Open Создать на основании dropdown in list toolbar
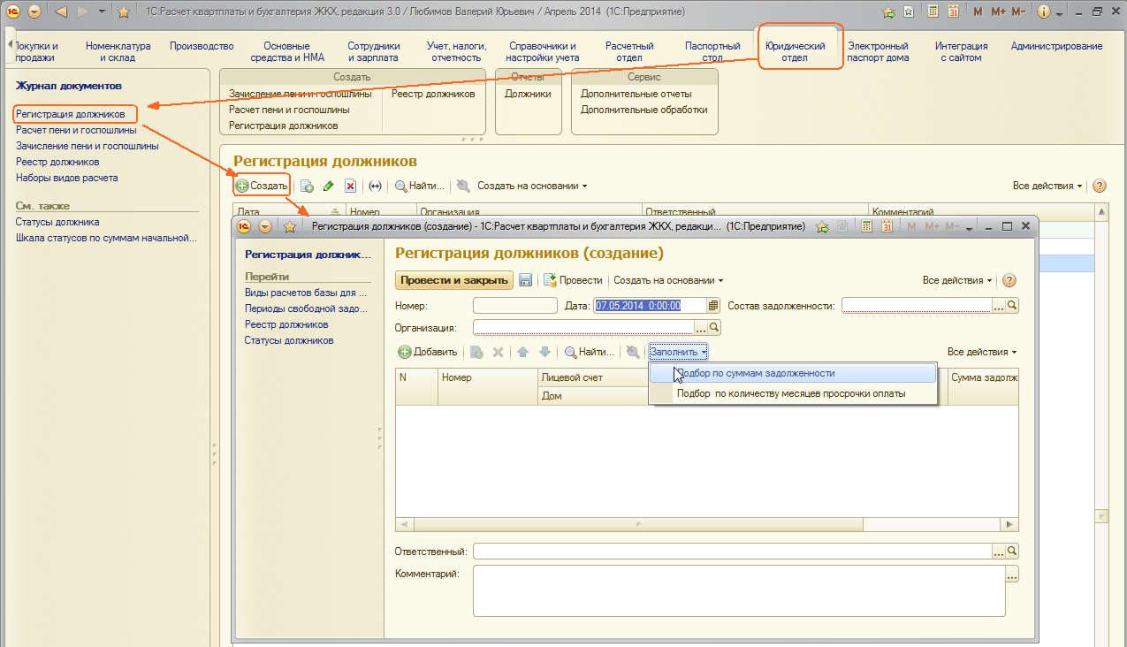The width and height of the screenshot is (1127, 647). point(532,186)
